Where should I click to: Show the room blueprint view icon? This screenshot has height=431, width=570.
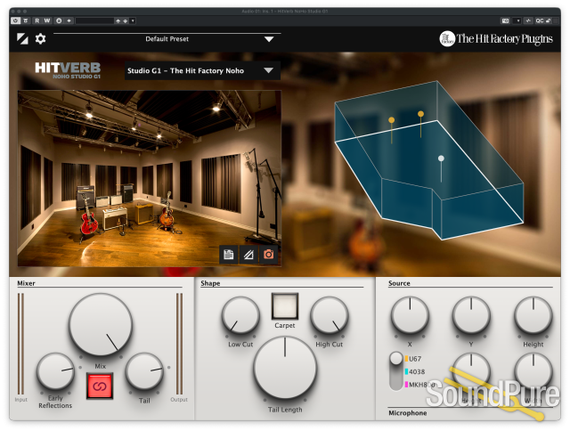248,255
